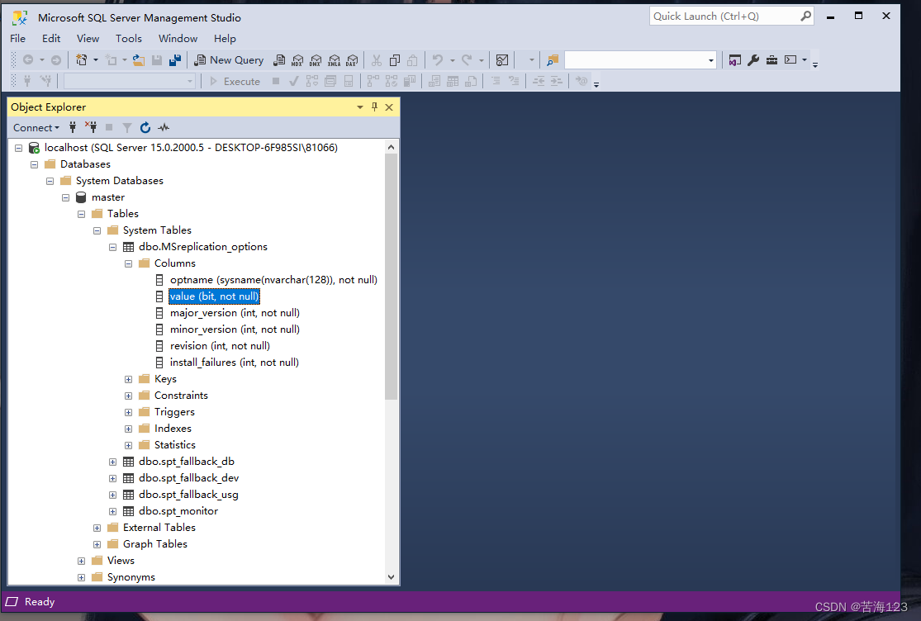
Task: Expand the Keys folder
Action: (128, 379)
